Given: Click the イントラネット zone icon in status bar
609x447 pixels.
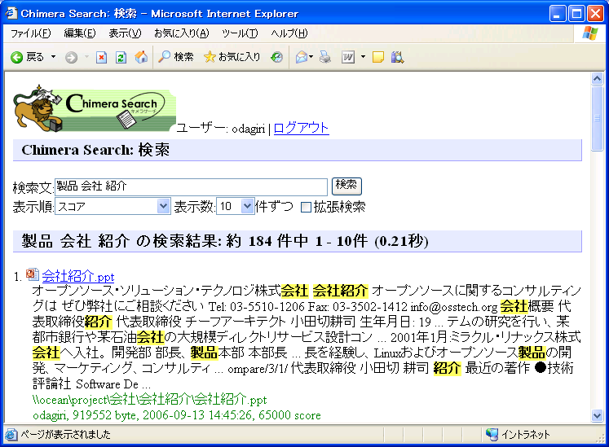Looking at the screenshot, I should 492,434.
